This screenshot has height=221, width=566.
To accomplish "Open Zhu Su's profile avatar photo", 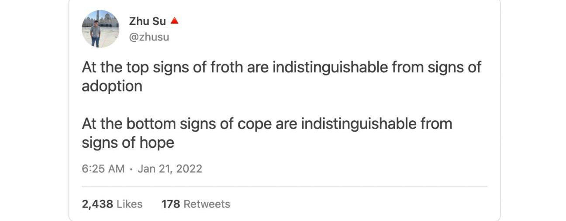I will point(100,29).
